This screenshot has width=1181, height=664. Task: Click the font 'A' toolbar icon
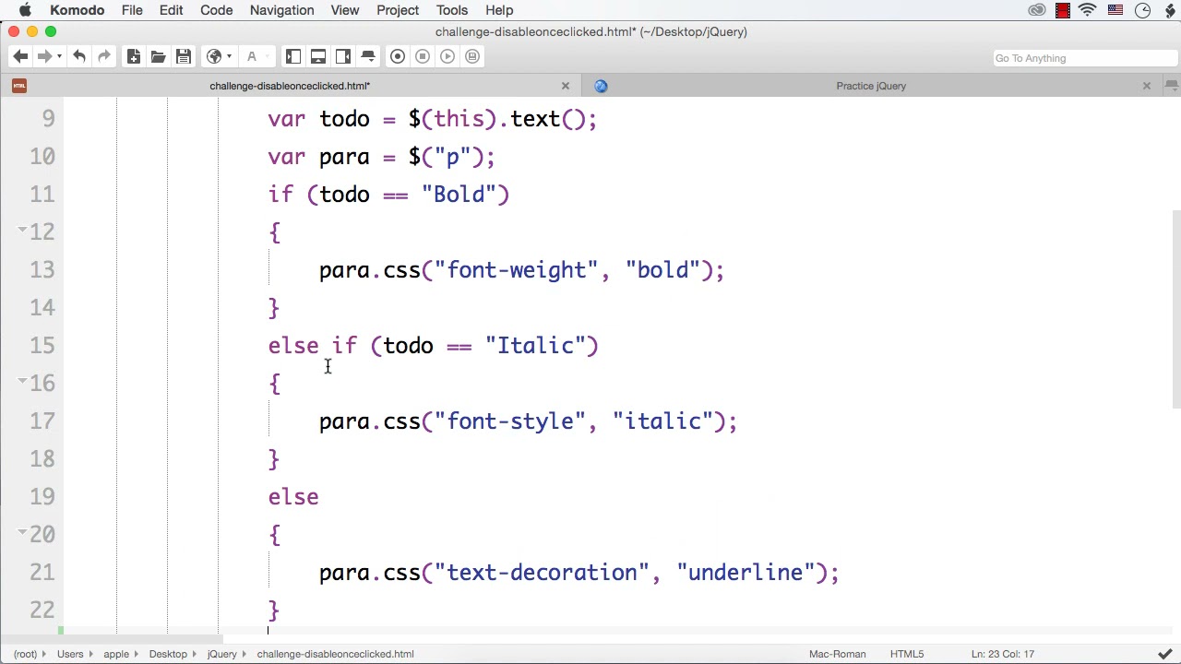[251, 57]
